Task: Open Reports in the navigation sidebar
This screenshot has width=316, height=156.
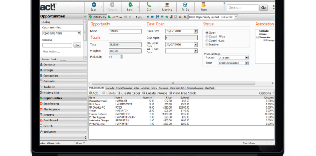Action: point(63,115)
